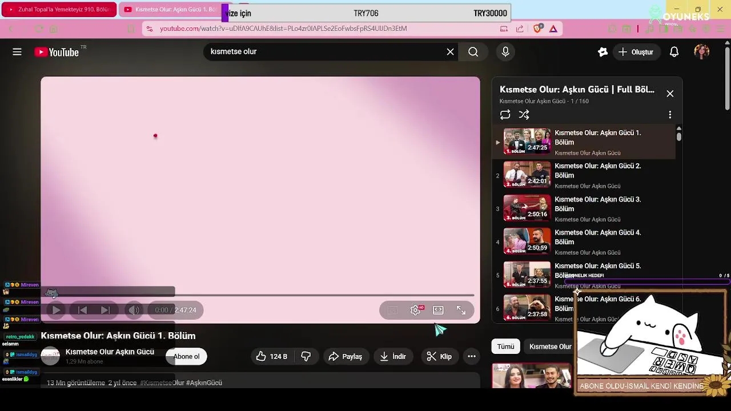Like the video showing 124 B
Viewport: 731px width, 411px height.
click(x=271, y=356)
